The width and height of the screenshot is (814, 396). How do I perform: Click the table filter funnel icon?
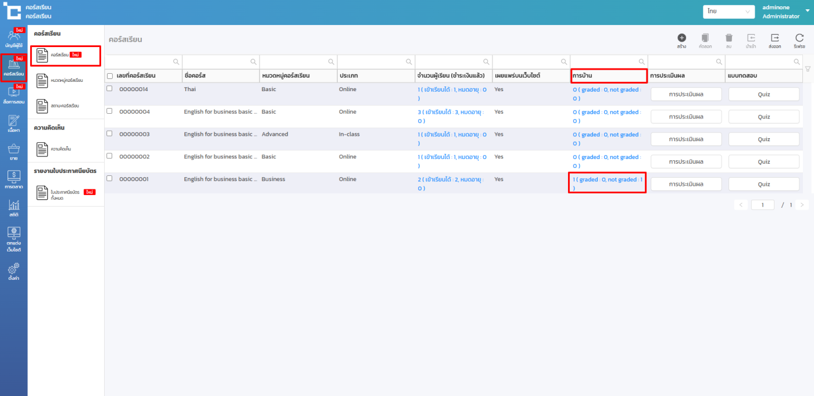pyautogui.click(x=807, y=69)
